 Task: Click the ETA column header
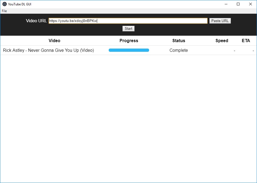point(246,41)
